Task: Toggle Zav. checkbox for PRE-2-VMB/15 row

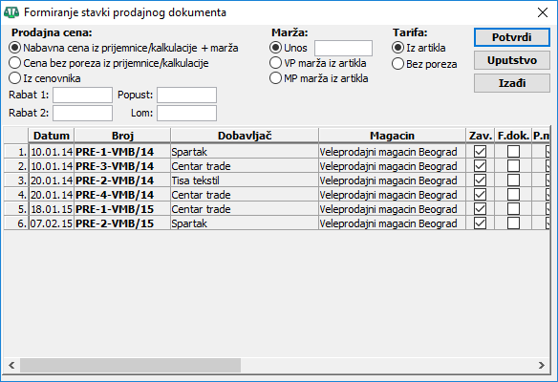Action: point(480,223)
